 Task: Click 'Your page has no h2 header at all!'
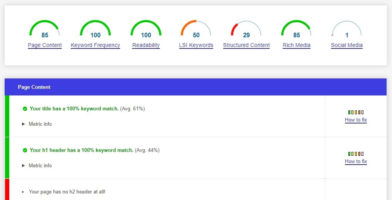pos(67,192)
